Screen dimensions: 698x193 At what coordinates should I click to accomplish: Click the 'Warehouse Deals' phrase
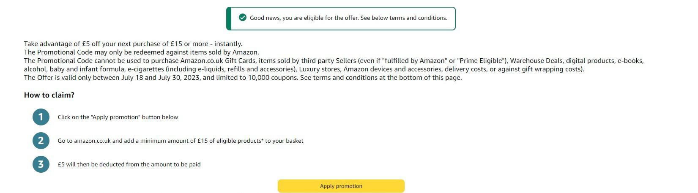[x=536, y=61]
